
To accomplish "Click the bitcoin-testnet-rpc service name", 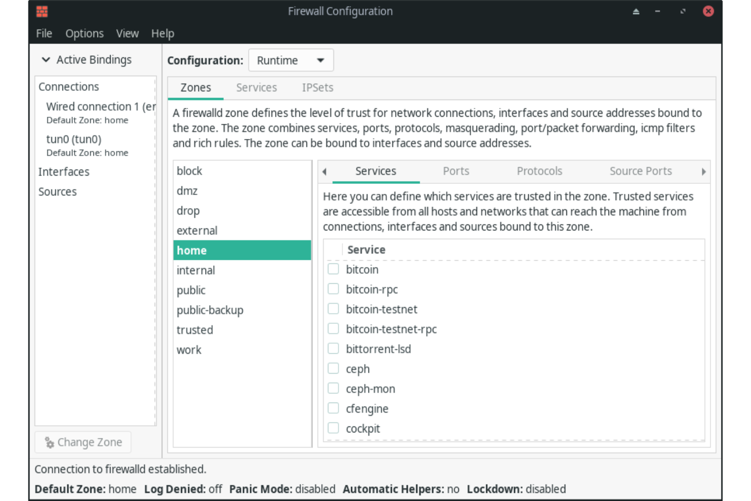I will coord(391,329).
